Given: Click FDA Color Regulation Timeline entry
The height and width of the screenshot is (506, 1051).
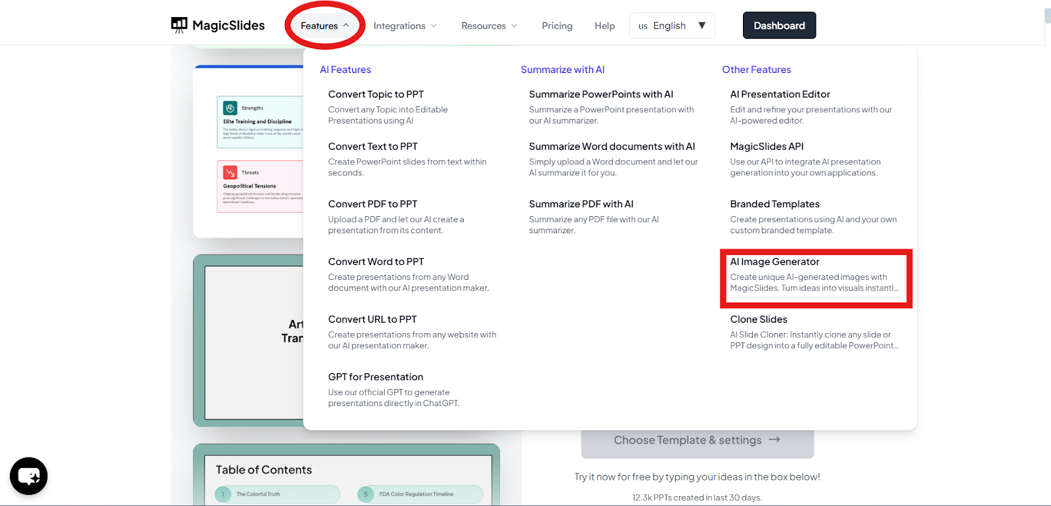Looking at the screenshot, I should 420,494.
